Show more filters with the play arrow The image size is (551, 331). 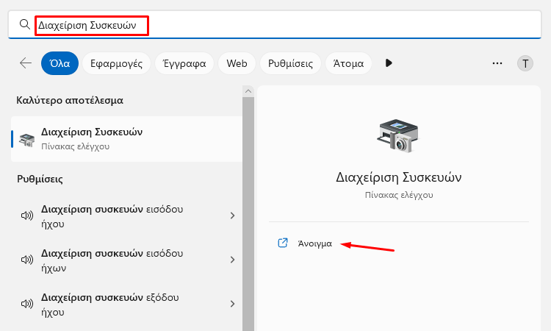tap(389, 63)
